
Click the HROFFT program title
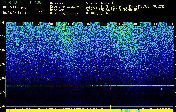point(17,2)
